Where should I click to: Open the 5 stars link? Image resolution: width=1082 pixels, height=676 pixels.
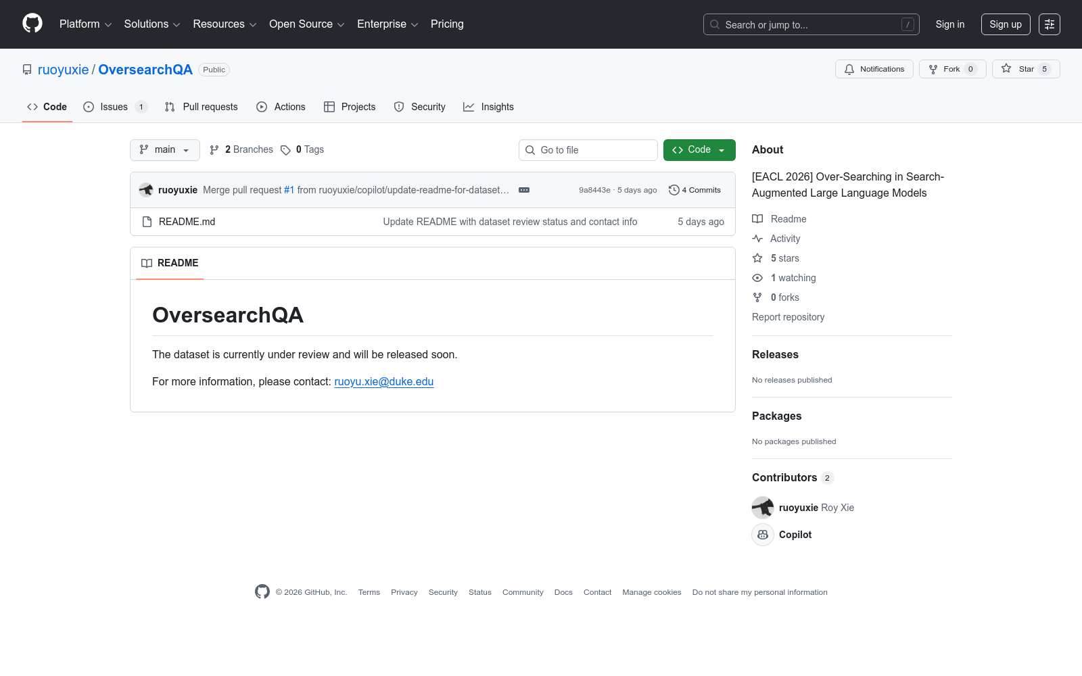[776, 258]
